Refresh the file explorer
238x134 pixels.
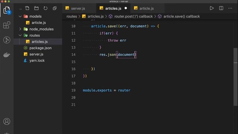(45, 8)
